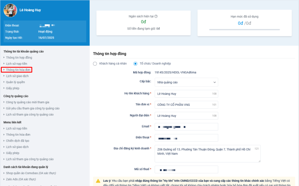
Task: Open the Cấp bậc dropdown showing Nhà quảng cáo
Action: [186, 82]
